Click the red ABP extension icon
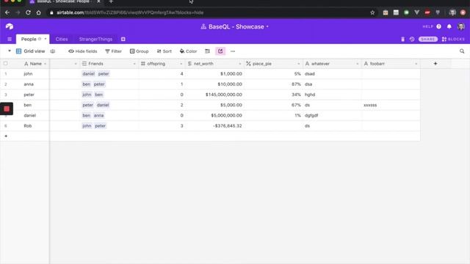Screen dimensions: 470x264 click(x=427, y=12)
